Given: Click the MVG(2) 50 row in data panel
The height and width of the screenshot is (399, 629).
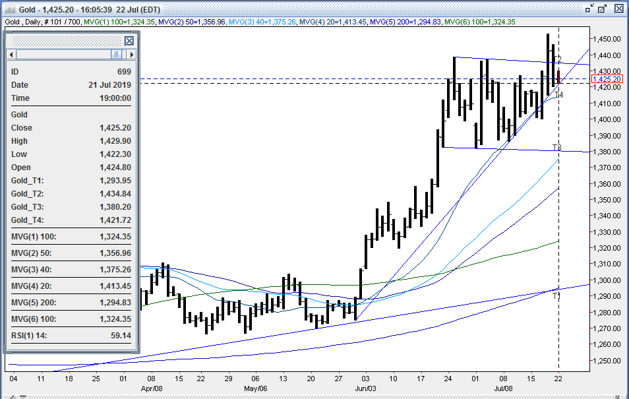Looking at the screenshot, I should [71, 253].
